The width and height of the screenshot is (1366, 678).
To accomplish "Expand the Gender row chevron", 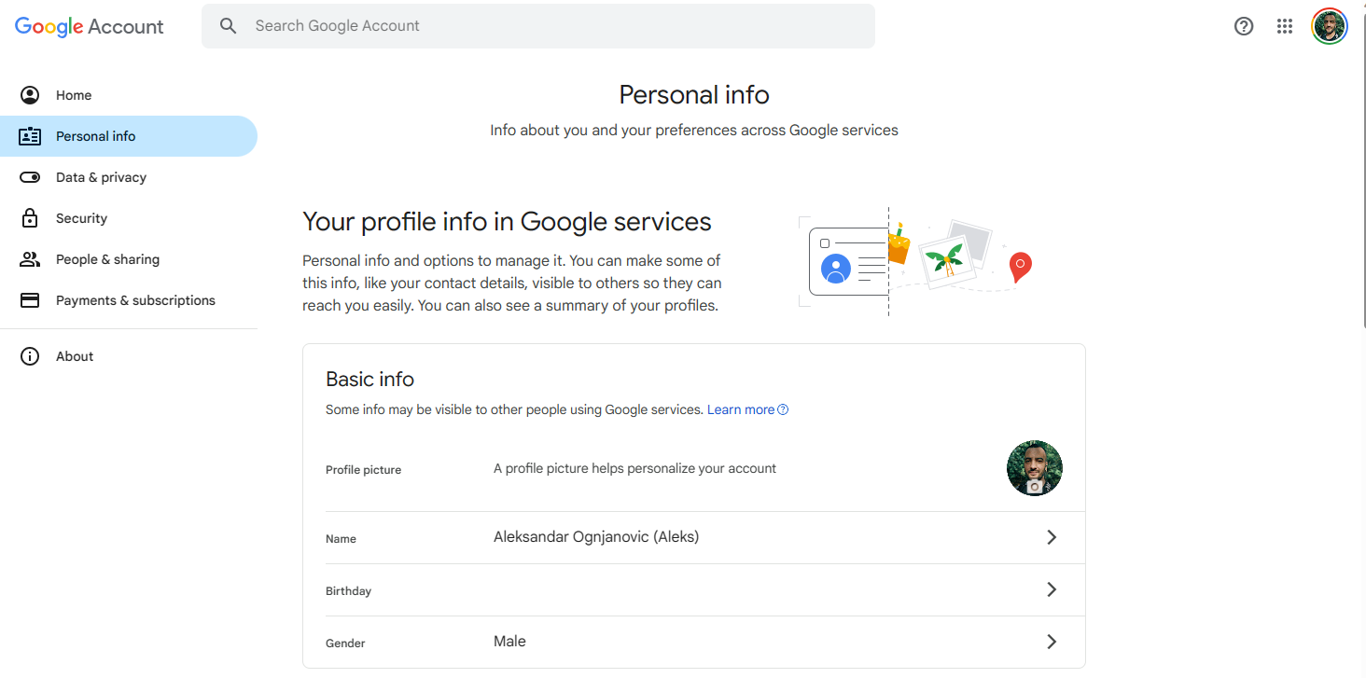I will [x=1052, y=642].
